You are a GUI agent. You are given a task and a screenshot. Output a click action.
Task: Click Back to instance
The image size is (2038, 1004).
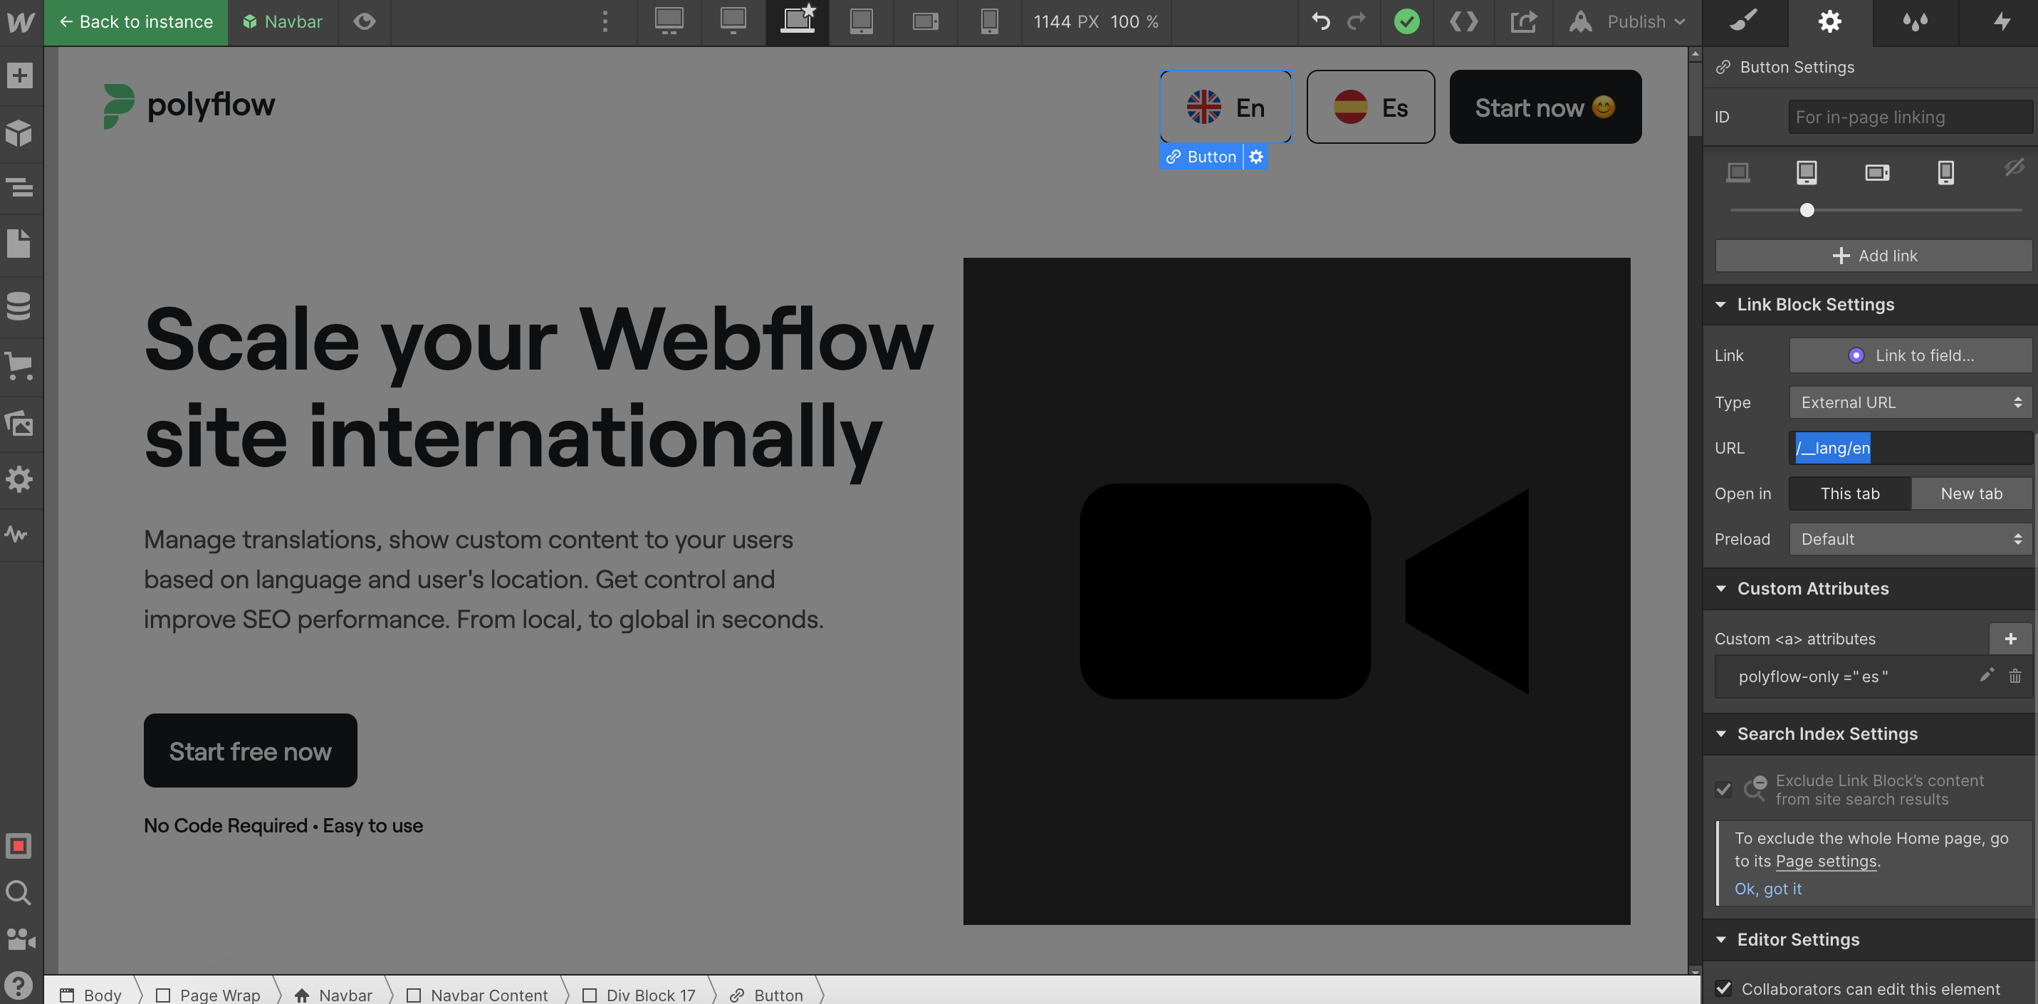[x=136, y=22]
